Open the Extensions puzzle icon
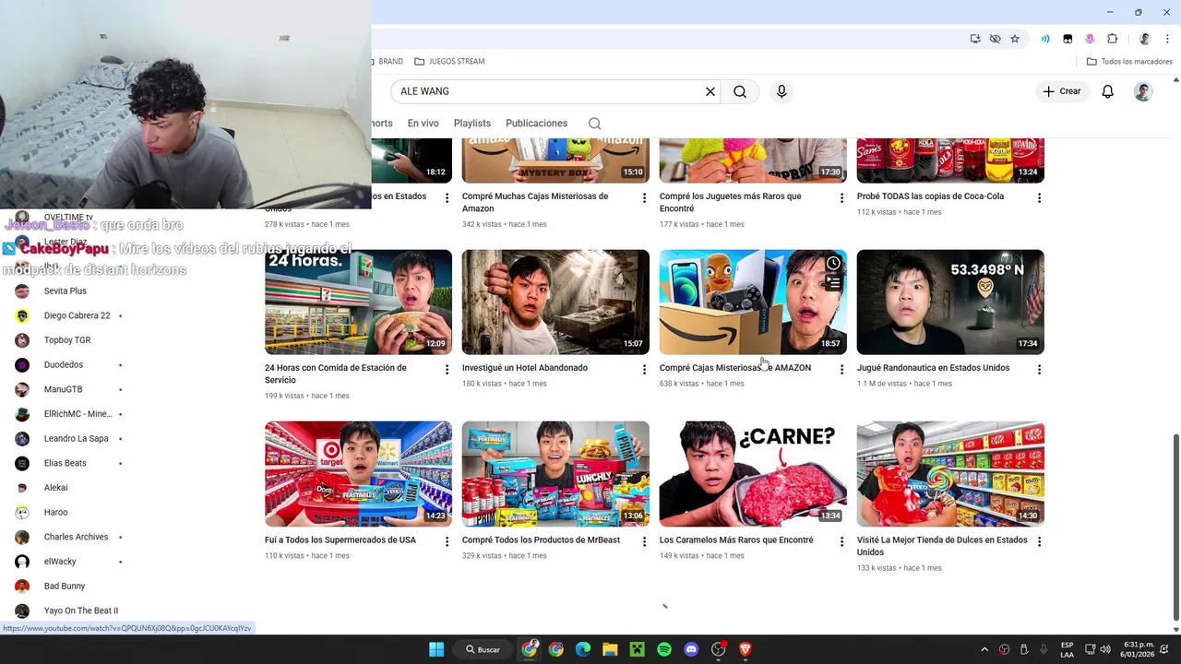This screenshot has height=664, width=1181. point(1112,39)
